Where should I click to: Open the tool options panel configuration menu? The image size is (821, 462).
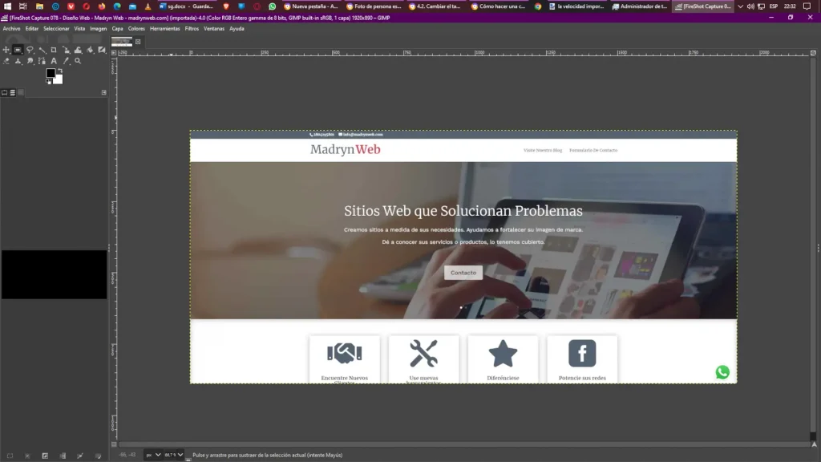click(103, 92)
